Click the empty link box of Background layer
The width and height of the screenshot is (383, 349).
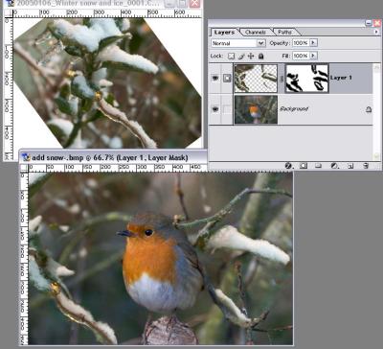point(227,109)
